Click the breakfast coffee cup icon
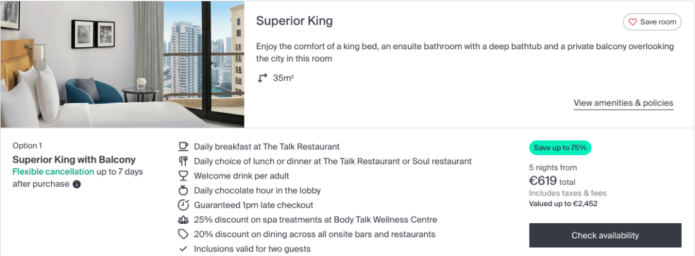The width and height of the screenshot is (695, 256). (x=183, y=146)
